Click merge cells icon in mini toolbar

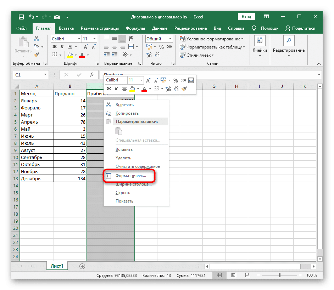(x=191, y=80)
